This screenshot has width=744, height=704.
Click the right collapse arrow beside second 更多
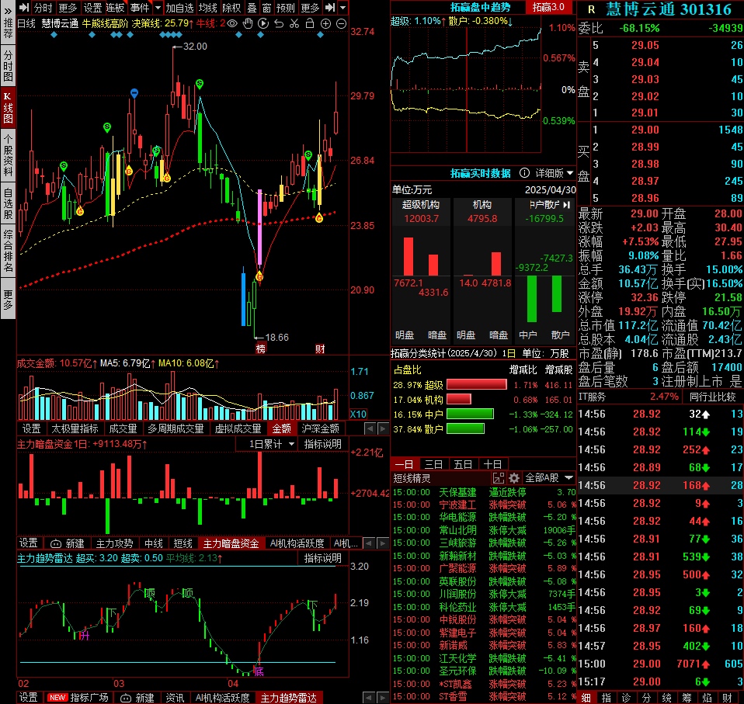pos(330,8)
